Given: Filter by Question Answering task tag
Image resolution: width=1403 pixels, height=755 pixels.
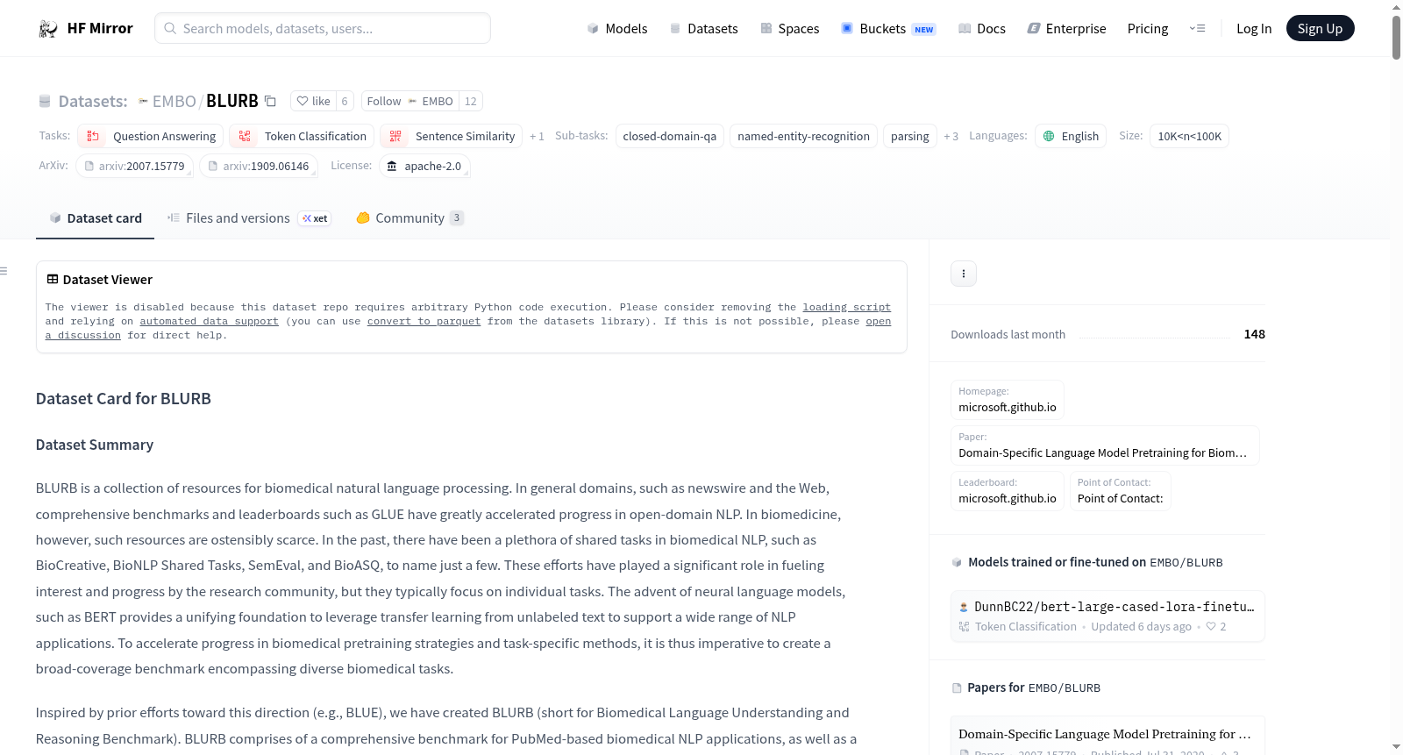Looking at the screenshot, I should coord(150,136).
